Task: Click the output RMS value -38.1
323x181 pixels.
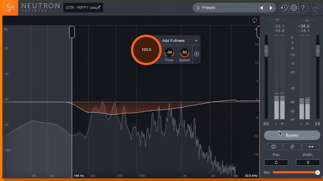Action: point(304,31)
